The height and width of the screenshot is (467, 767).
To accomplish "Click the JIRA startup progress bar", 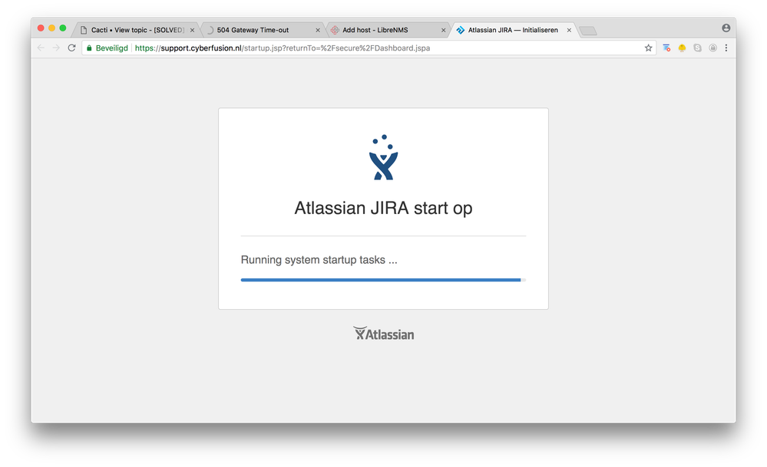I will [384, 280].
